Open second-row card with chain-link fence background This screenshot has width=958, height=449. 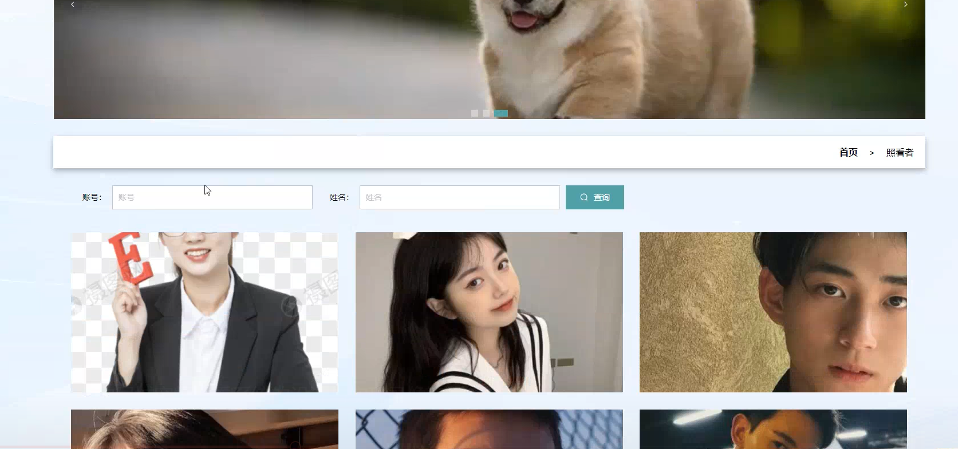point(489,429)
